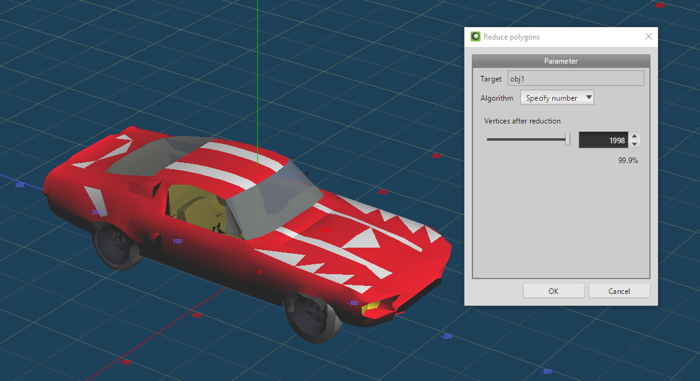Click the Target field showing obj1
Viewport: 700px width, 381px height.
click(576, 78)
